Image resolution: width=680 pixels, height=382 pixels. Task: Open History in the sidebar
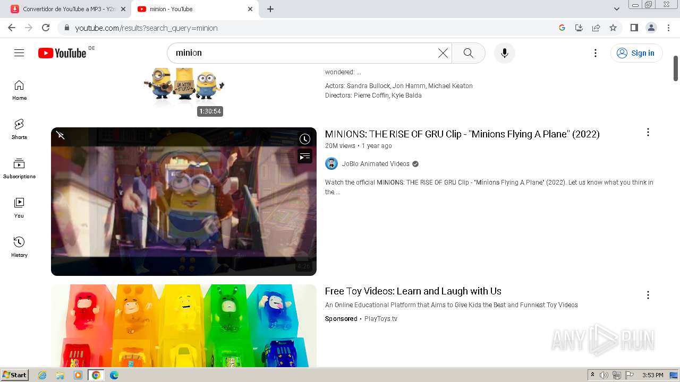[x=19, y=247]
